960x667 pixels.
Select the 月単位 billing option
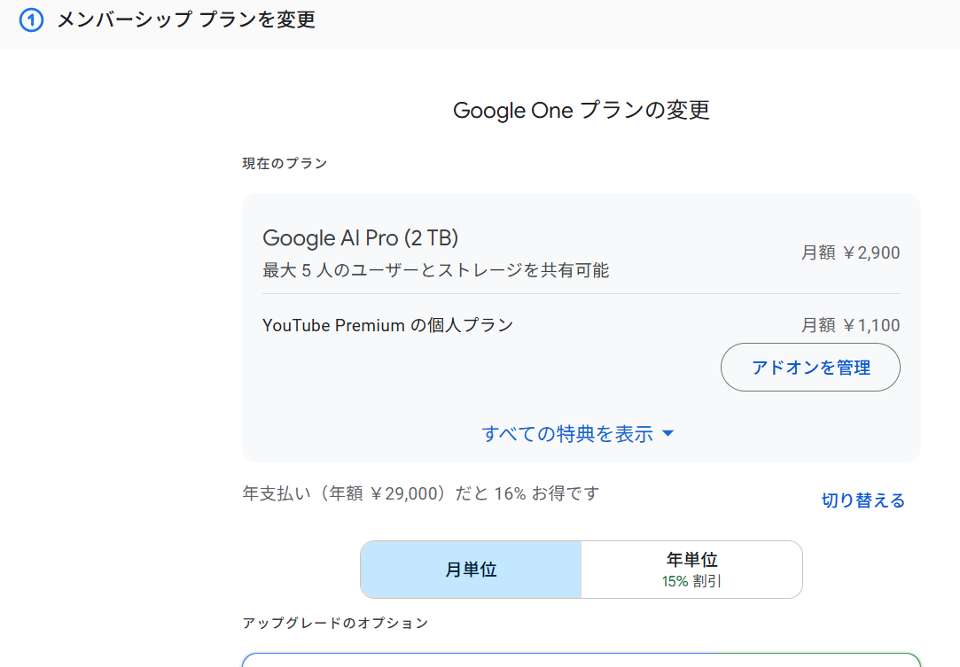click(471, 570)
